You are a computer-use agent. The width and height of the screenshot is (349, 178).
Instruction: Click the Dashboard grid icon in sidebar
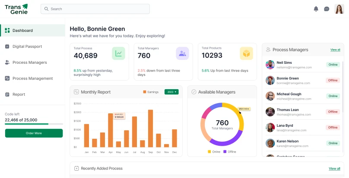(x=7, y=31)
